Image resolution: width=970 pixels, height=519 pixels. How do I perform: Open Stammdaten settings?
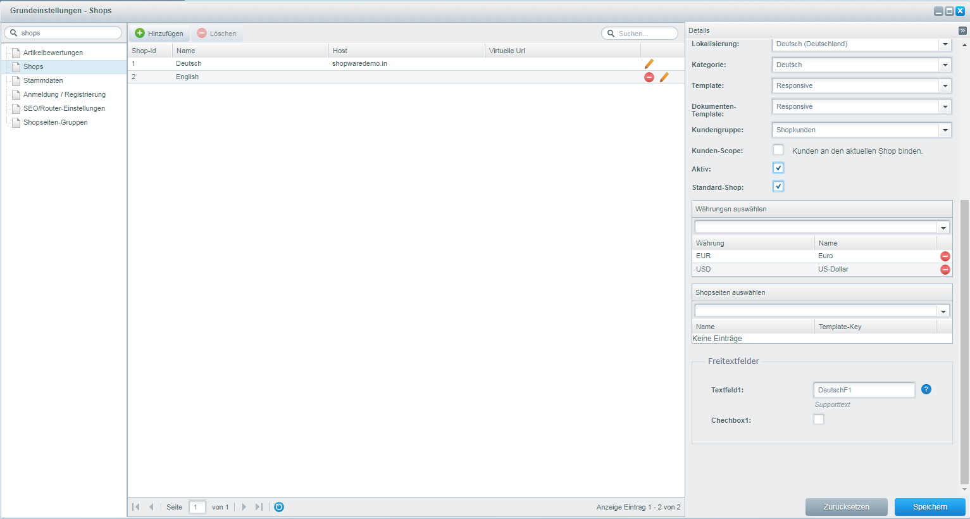pyautogui.click(x=43, y=81)
